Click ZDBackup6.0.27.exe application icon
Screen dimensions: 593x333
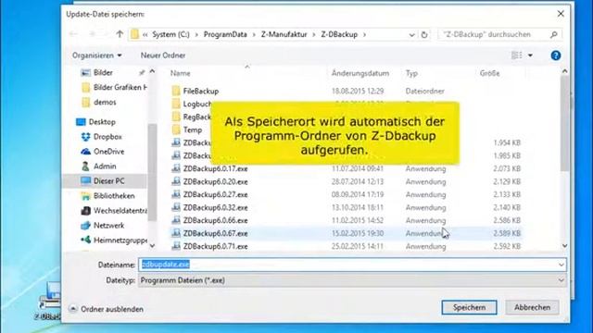click(x=176, y=194)
